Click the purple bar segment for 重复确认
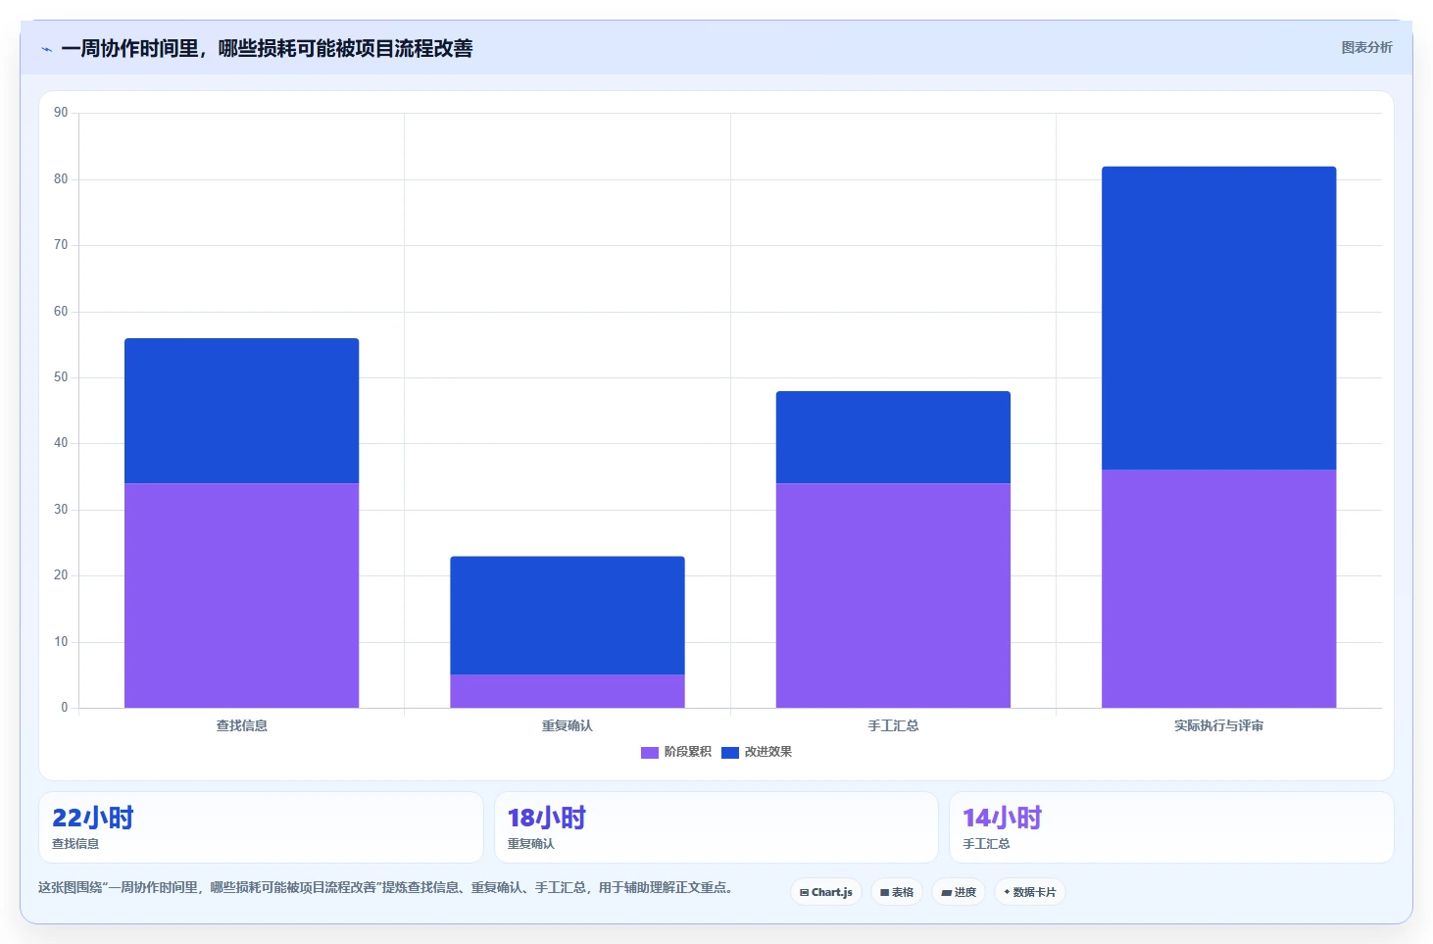 [x=568, y=691]
